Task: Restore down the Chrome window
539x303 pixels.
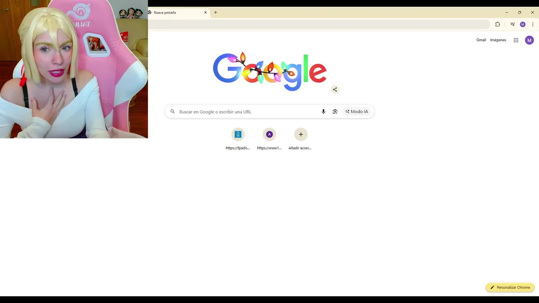Action: coord(520,12)
